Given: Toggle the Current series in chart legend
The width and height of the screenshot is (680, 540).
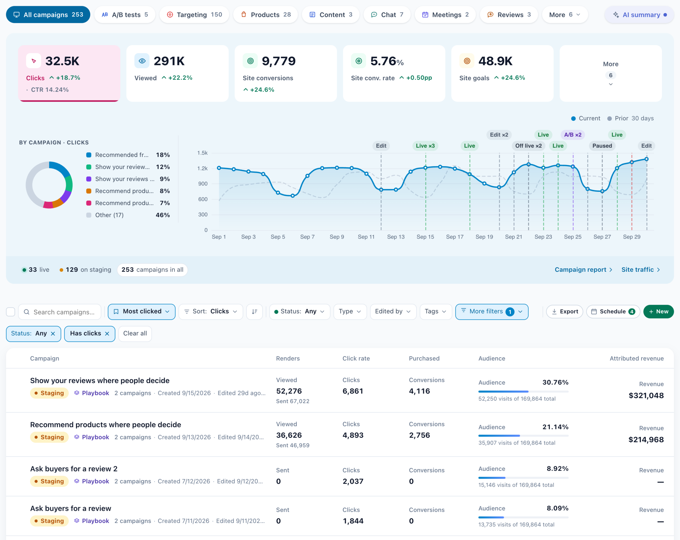Looking at the screenshot, I should (x=585, y=118).
